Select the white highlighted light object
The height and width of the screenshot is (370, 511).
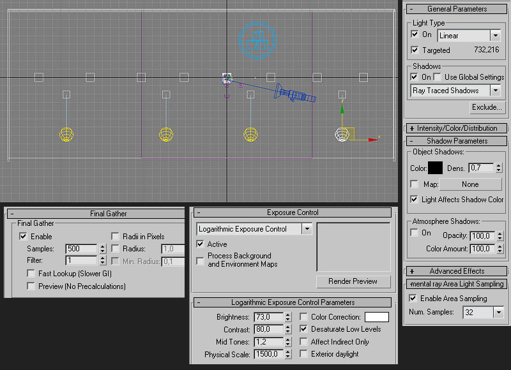click(x=343, y=134)
